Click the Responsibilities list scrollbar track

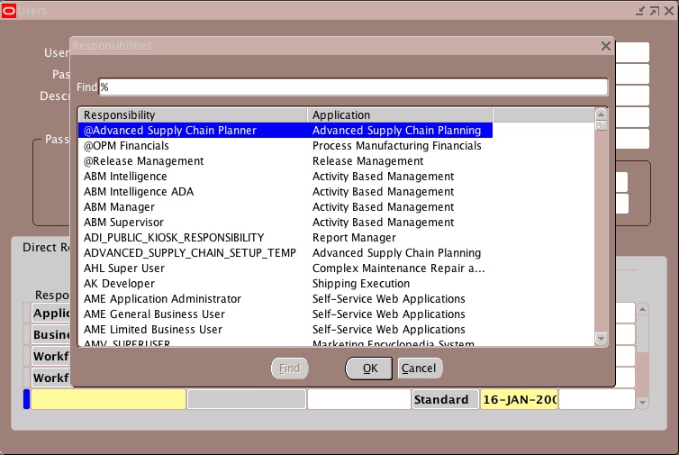pos(601,232)
